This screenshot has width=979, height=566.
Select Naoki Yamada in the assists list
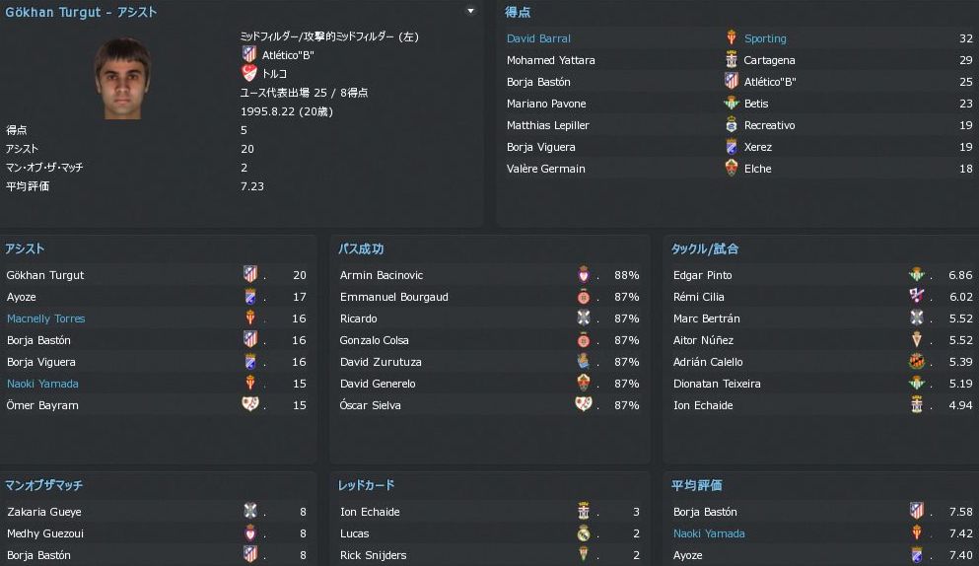(42, 384)
